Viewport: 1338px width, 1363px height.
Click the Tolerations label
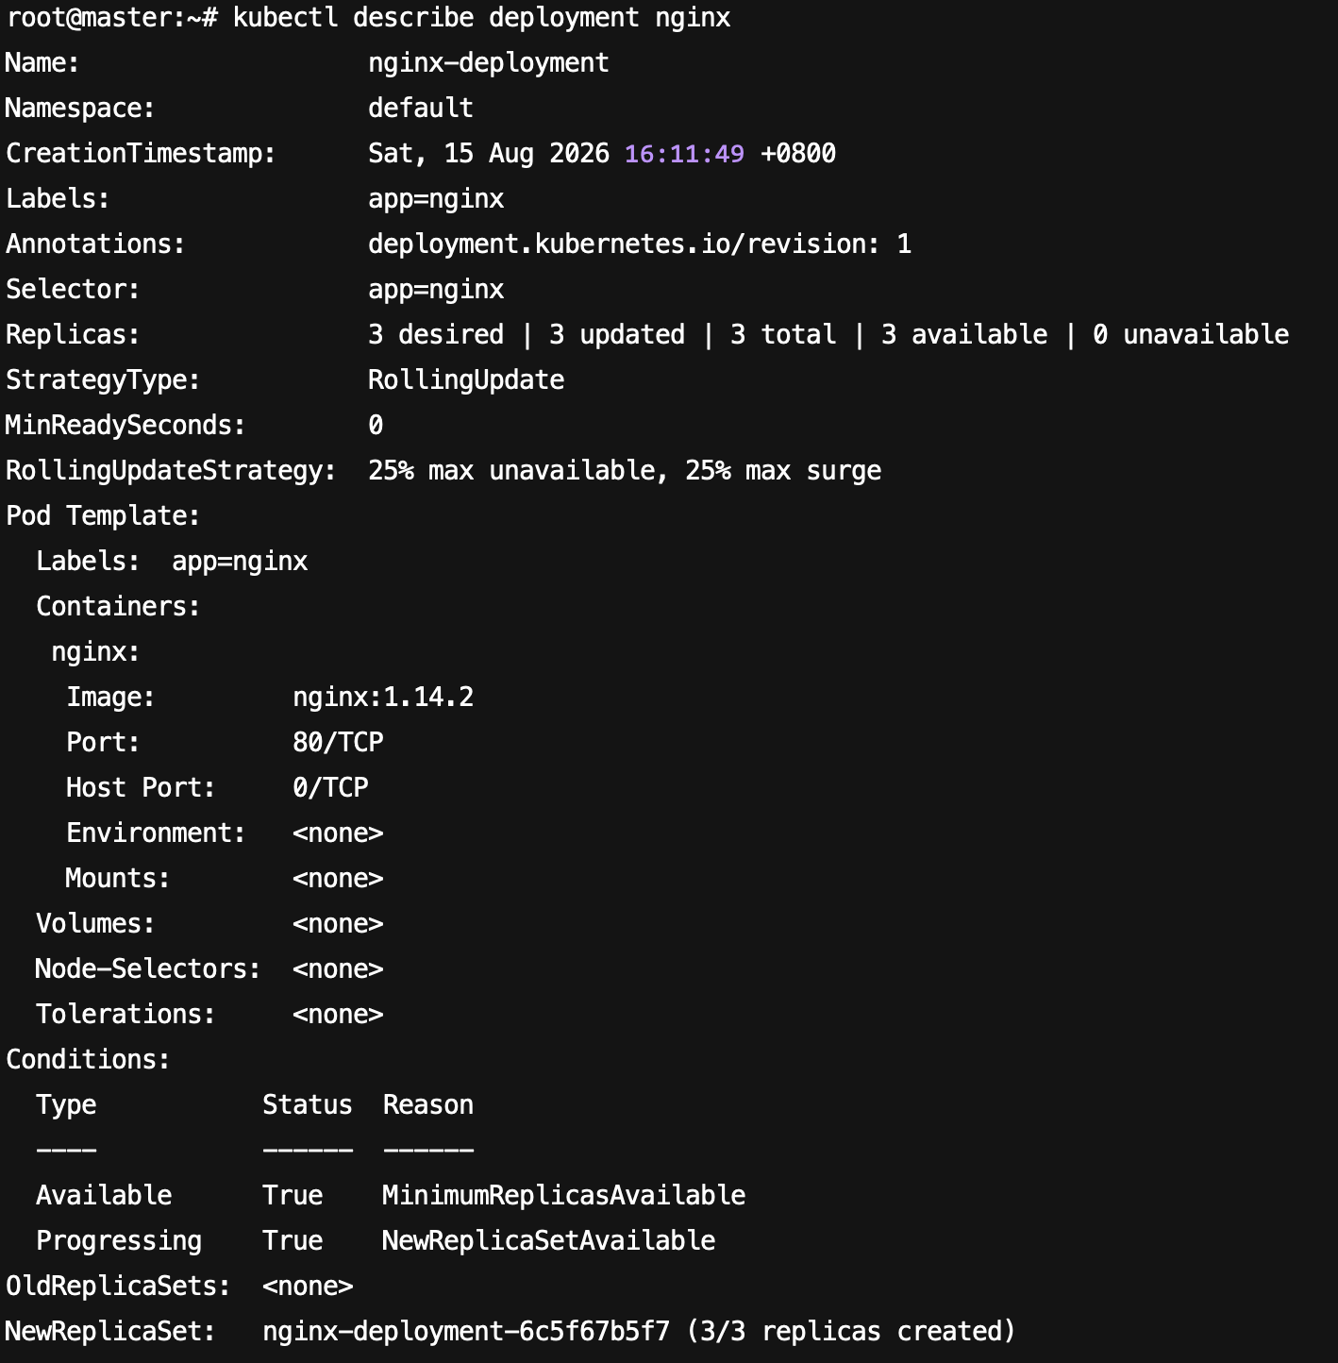[x=125, y=1015]
